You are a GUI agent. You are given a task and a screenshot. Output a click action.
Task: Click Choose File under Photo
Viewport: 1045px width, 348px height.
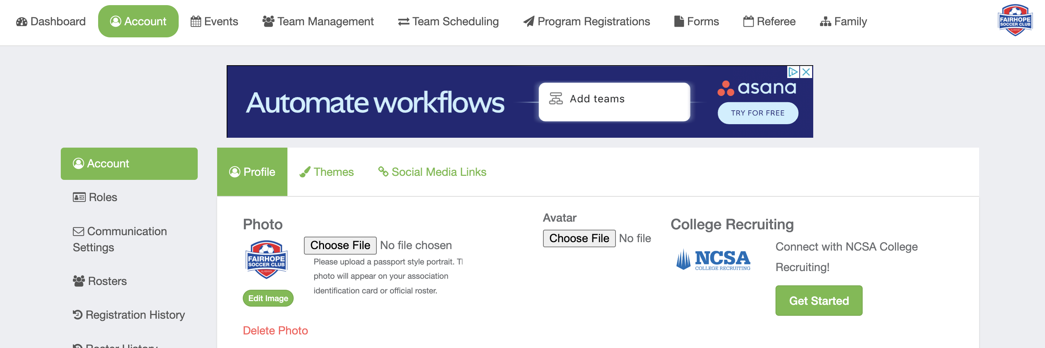[340, 245]
